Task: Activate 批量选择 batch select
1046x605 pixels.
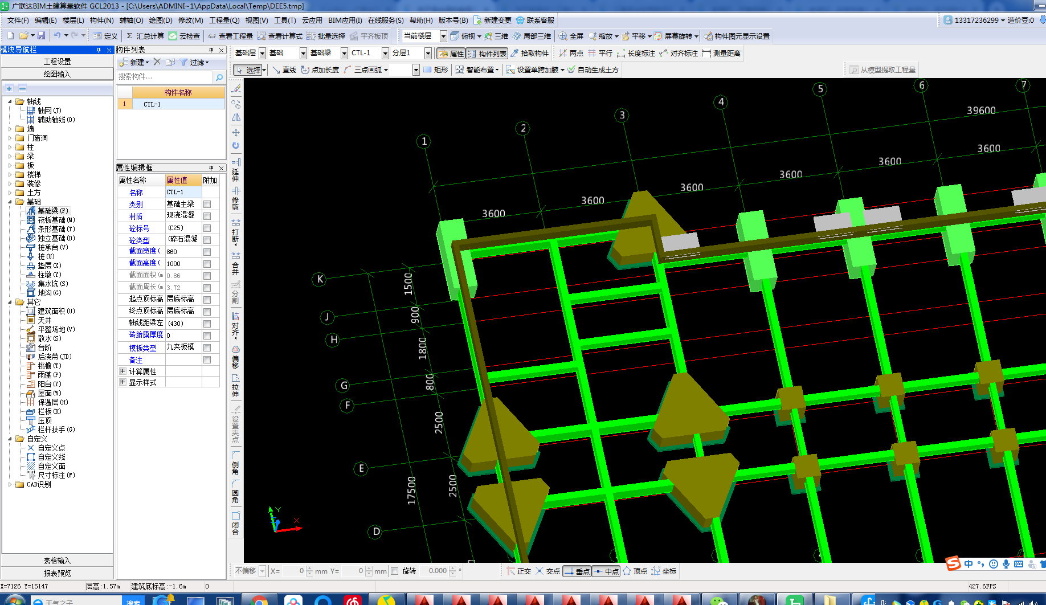Action: coord(326,36)
